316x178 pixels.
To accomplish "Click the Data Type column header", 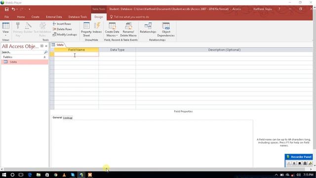I will [117, 49].
